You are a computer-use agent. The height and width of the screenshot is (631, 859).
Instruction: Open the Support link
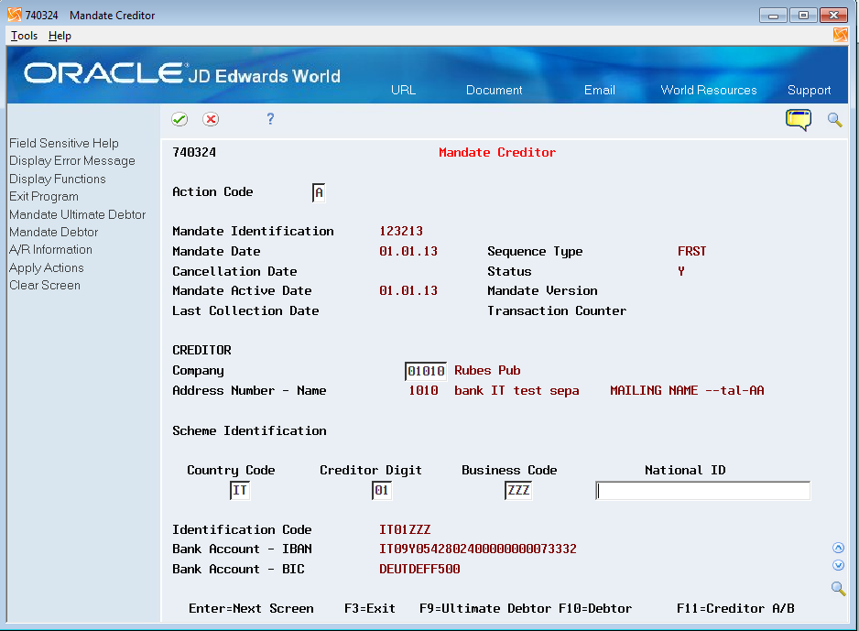click(x=810, y=90)
